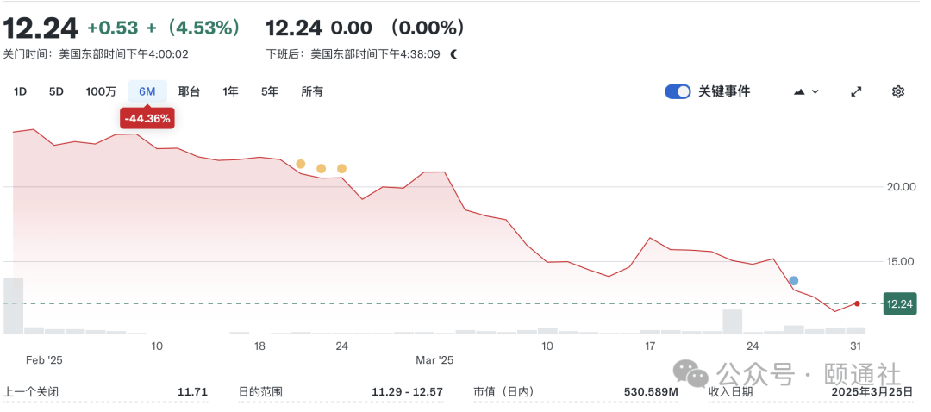Show the 5年 price range
The height and width of the screenshot is (412, 931).
270,91
